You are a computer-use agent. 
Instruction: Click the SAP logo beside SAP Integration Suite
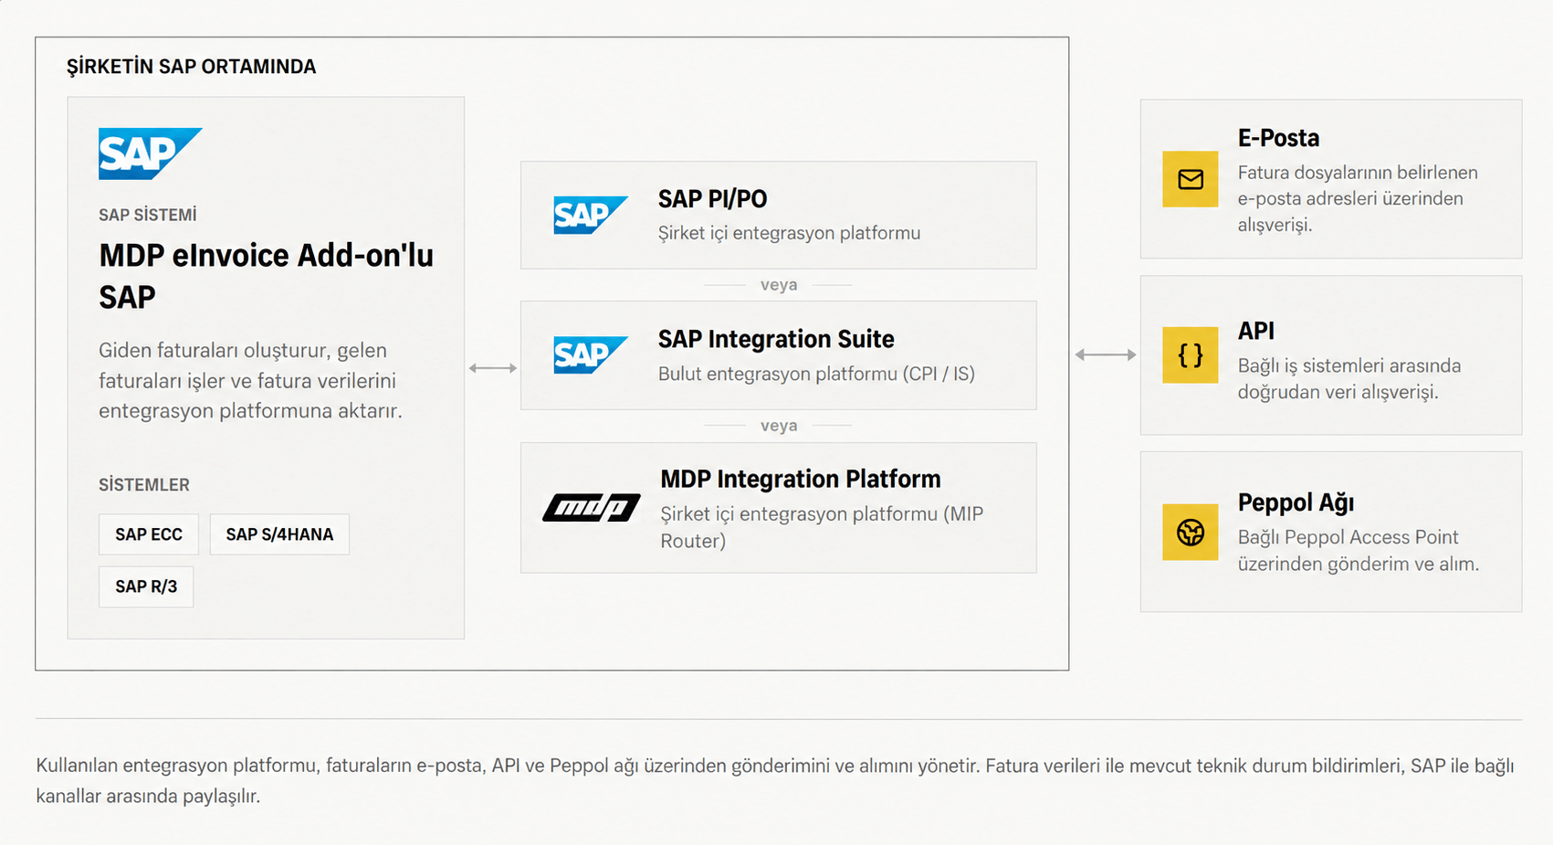[591, 354]
